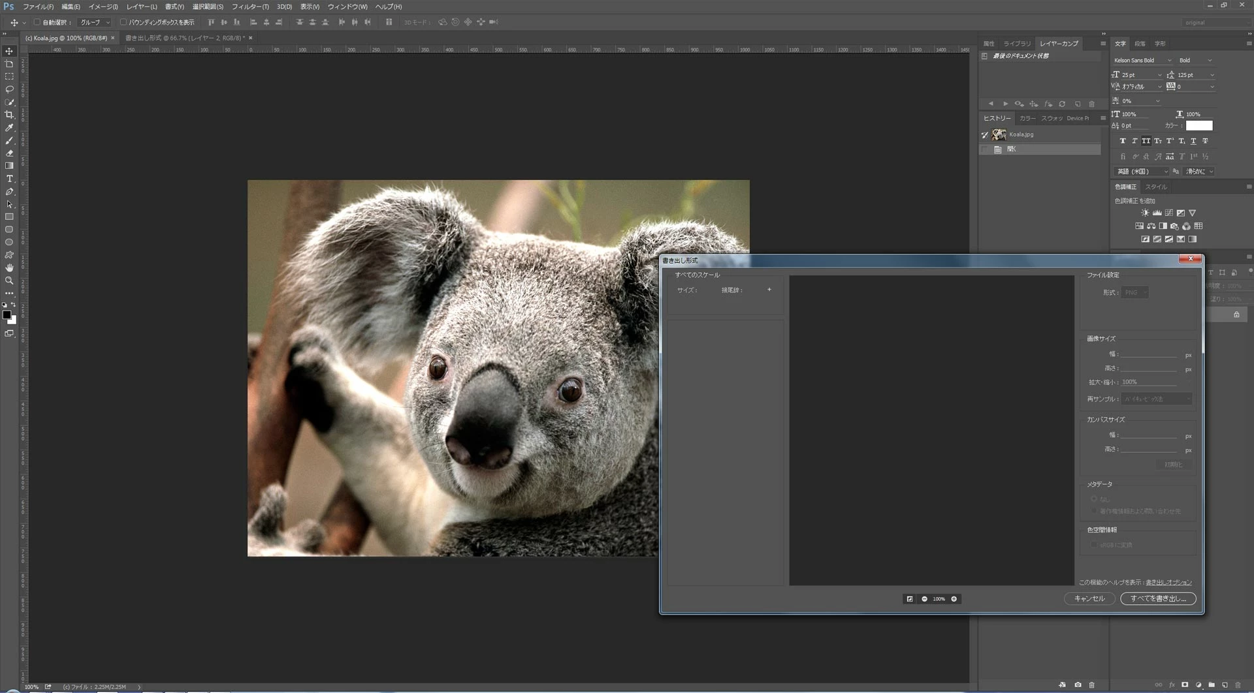Click the background color swatch in toolbox
This screenshot has height=693, width=1254.
[13, 320]
